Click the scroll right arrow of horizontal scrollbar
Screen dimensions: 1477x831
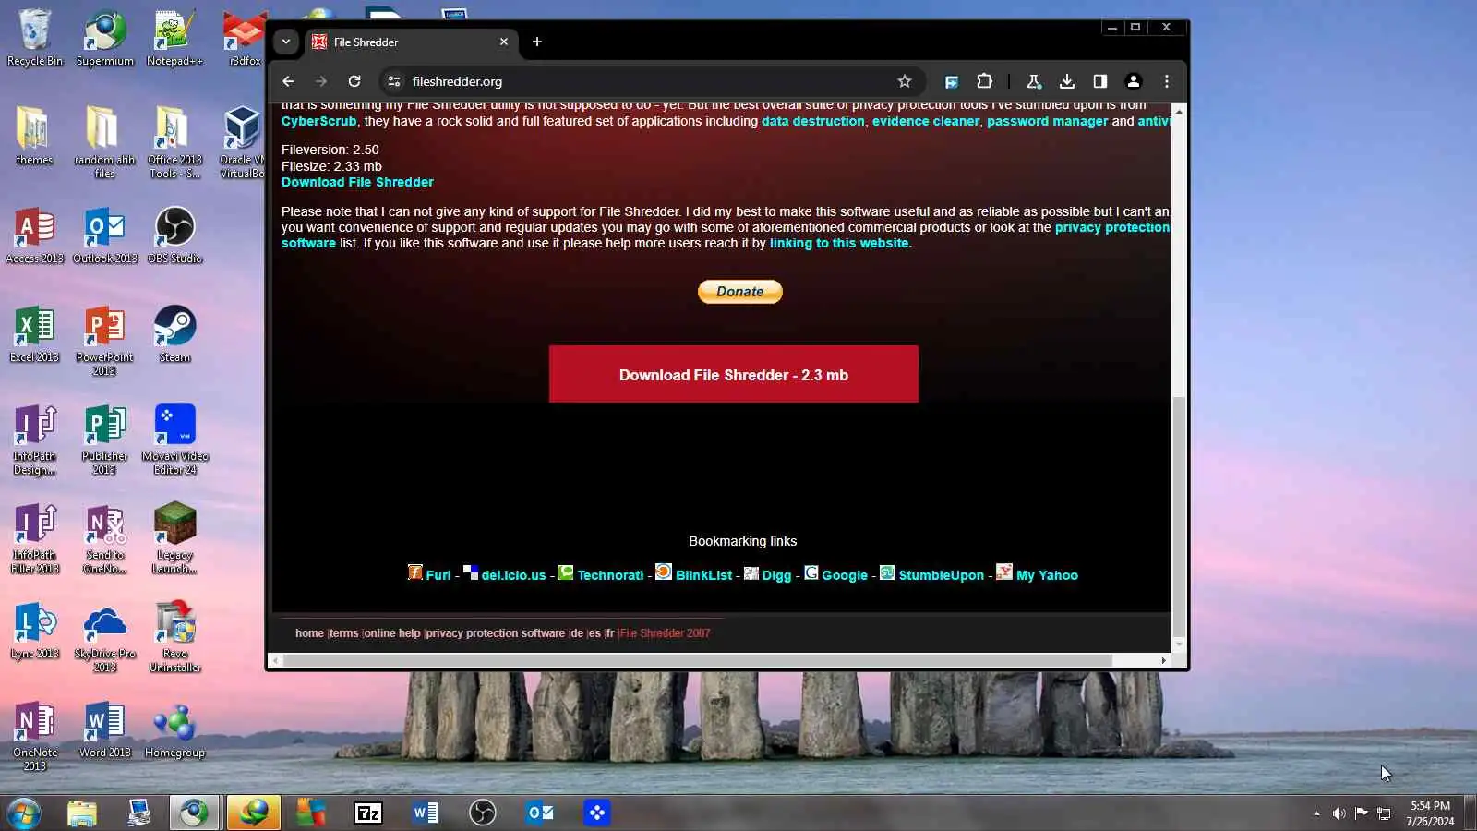click(x=1164, y=660)
